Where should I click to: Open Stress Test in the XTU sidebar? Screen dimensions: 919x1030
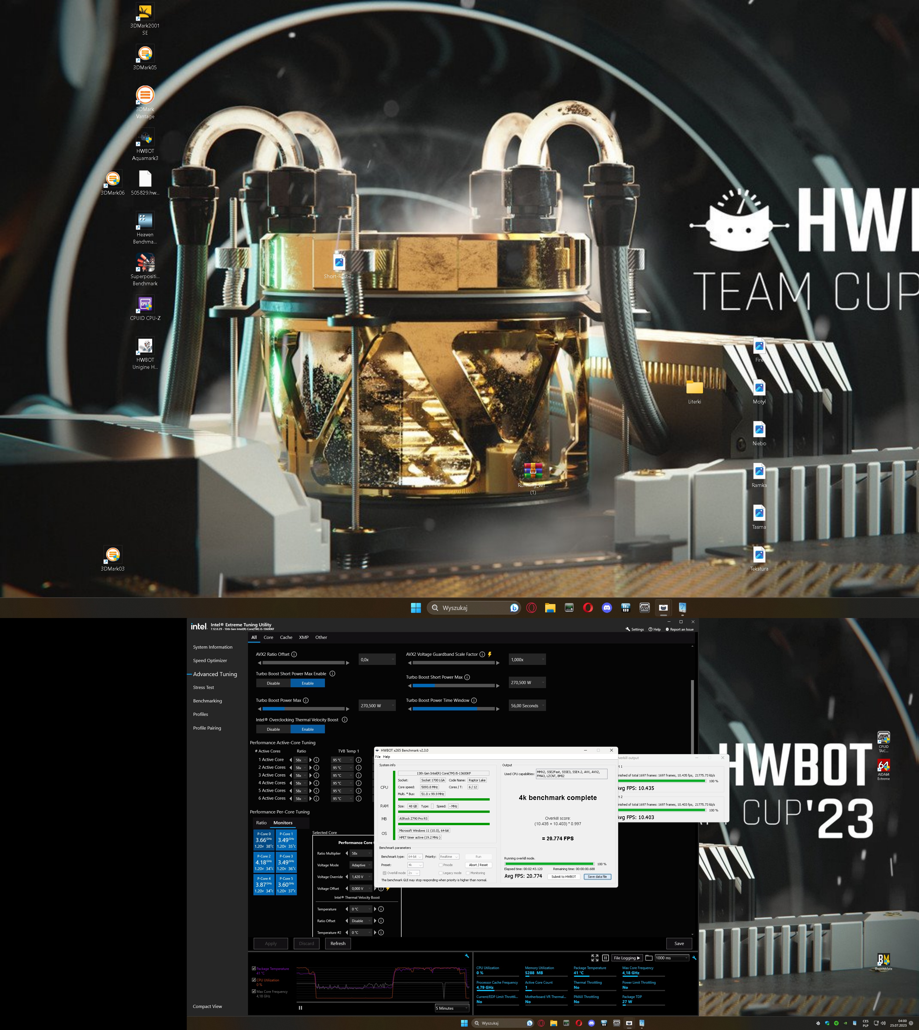[203, 688]
